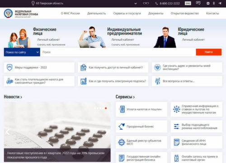
Task: Click the businessman in suit photo
Action: 165,37
